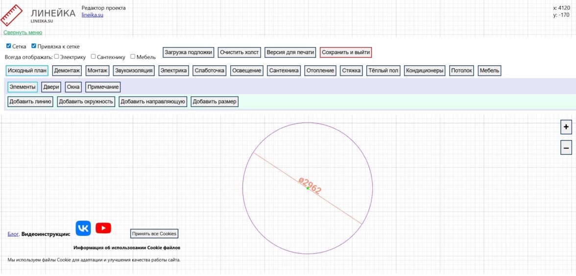Open the VK social page icon
Screen dimensions: 576x276
coord(83,228)
